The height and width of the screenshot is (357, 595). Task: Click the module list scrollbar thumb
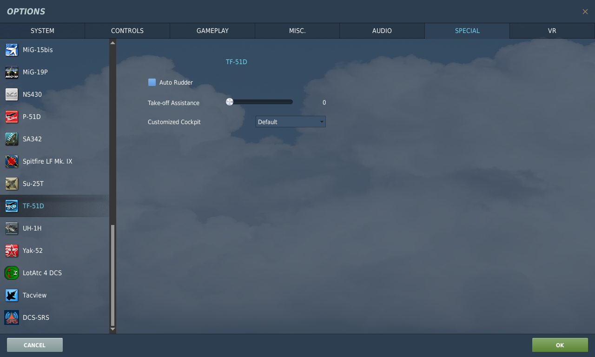(x=112, y=275)
